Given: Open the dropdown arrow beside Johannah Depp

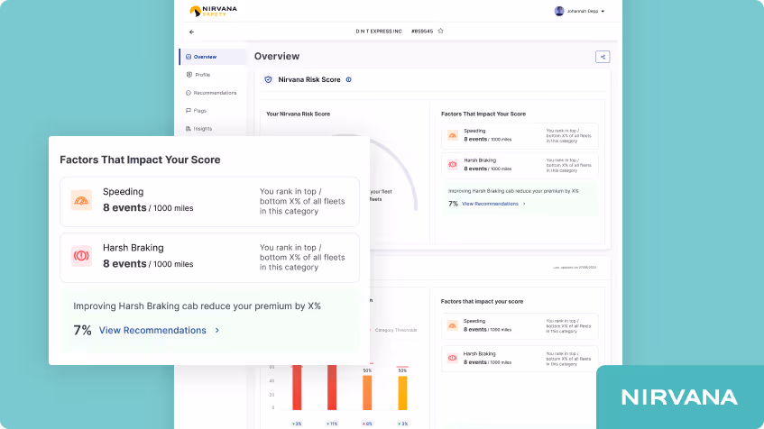Looking at the screenshot, I should pyautogui.click(x=603, y=11).
